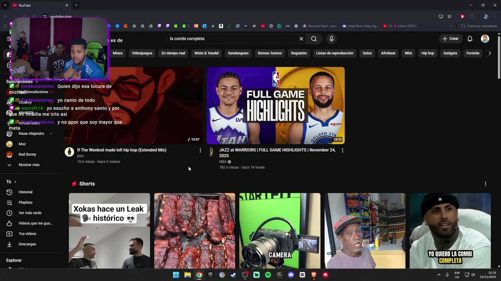Select the Sandungueo chip

[238, 53]
